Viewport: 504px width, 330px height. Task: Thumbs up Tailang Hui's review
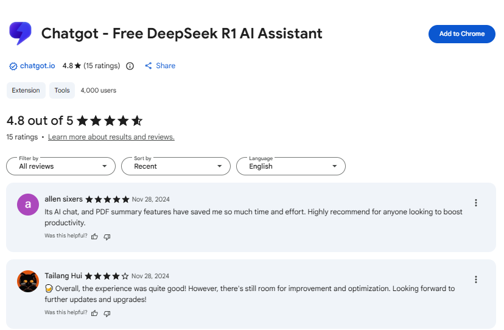(x=94, y=313)
